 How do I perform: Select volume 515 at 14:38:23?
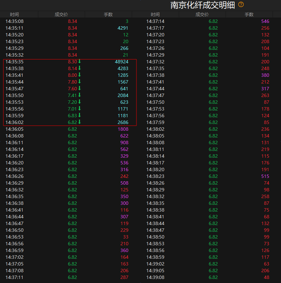pyautogui.click(x=265, y=176)
